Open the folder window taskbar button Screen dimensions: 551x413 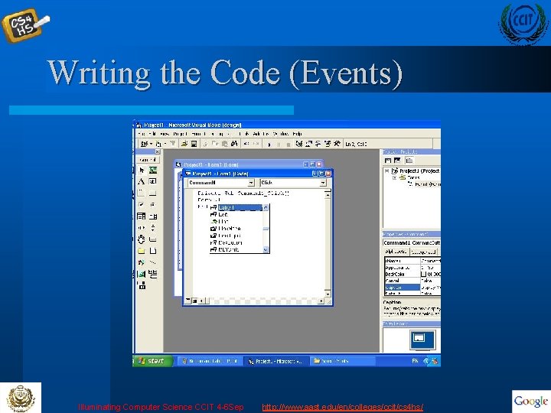[343, 361]
